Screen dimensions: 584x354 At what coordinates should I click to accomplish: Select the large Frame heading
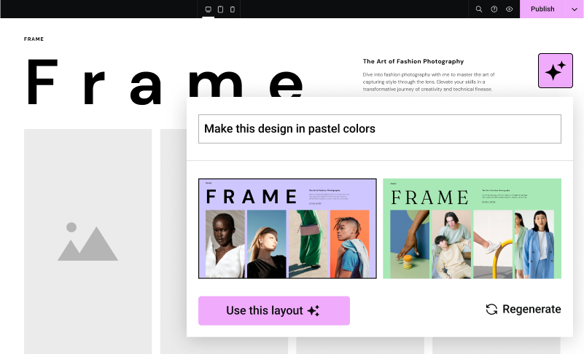pos(164,82)
